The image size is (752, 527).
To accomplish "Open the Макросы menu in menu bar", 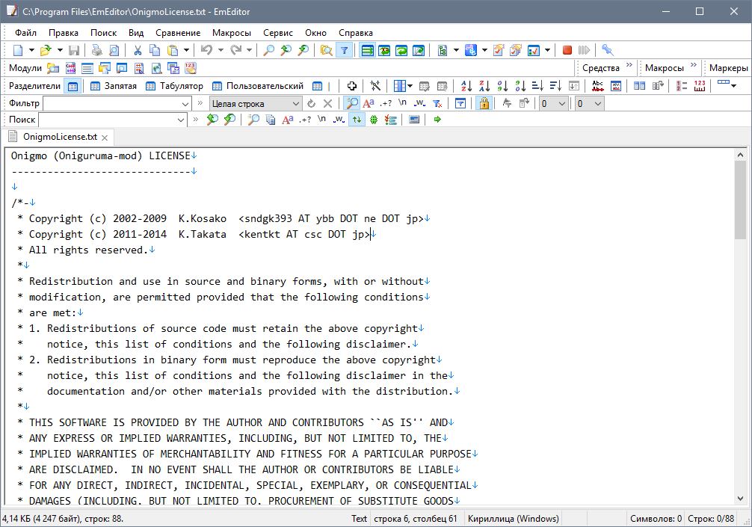I will tap(232, 33).
